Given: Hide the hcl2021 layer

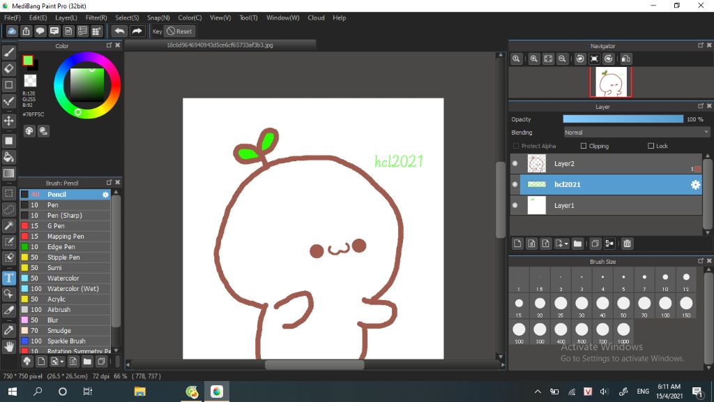Looking at the screenshot, I should tap(515, 184).
